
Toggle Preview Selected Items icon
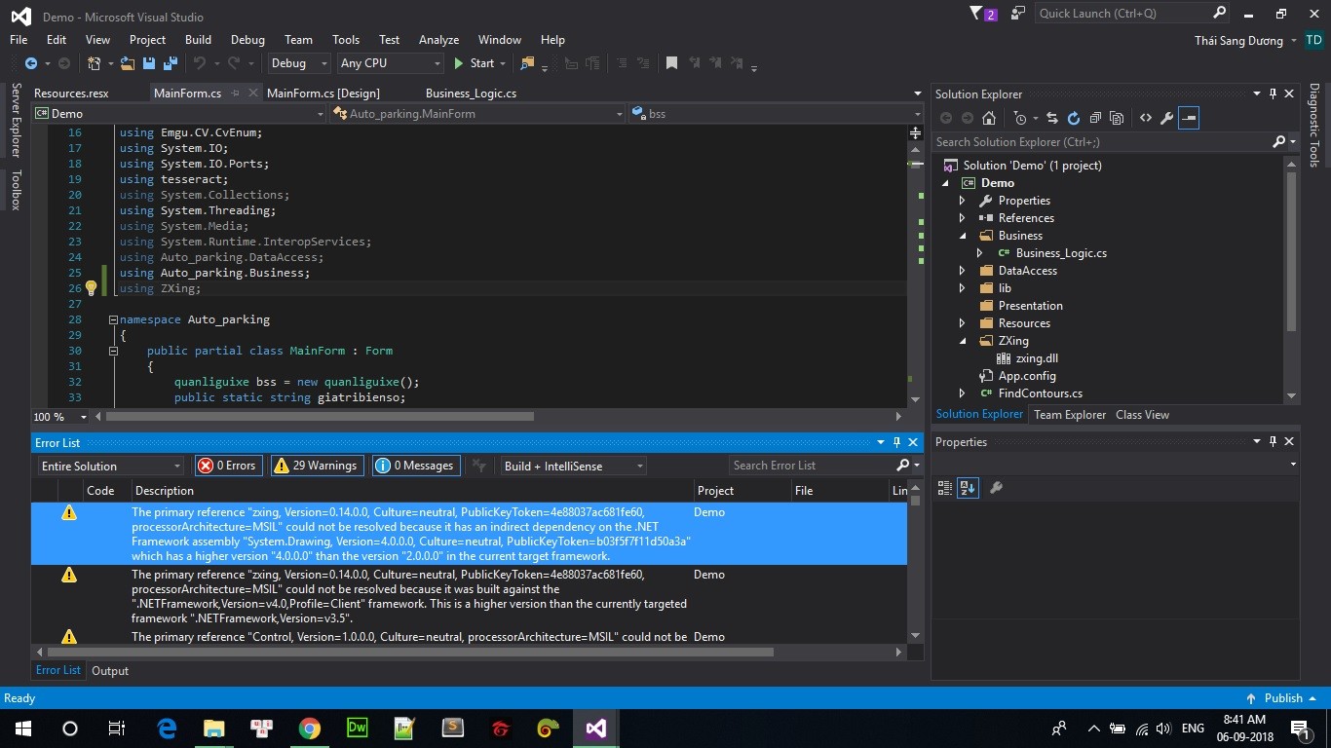point(1189,118)
